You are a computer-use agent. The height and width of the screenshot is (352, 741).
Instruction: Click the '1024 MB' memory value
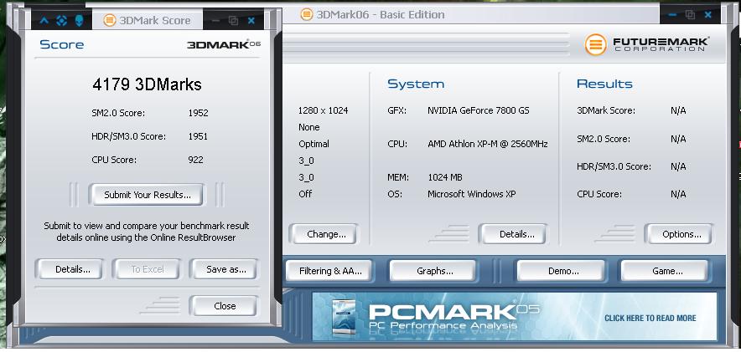tap(445, 177)
